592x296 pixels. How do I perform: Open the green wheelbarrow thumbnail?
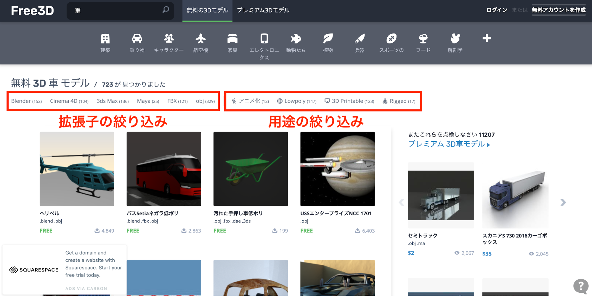click(x=251, y=169)
